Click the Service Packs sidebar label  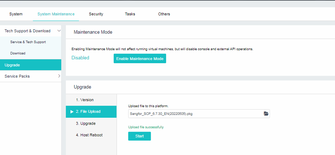(x=17, y=76)
